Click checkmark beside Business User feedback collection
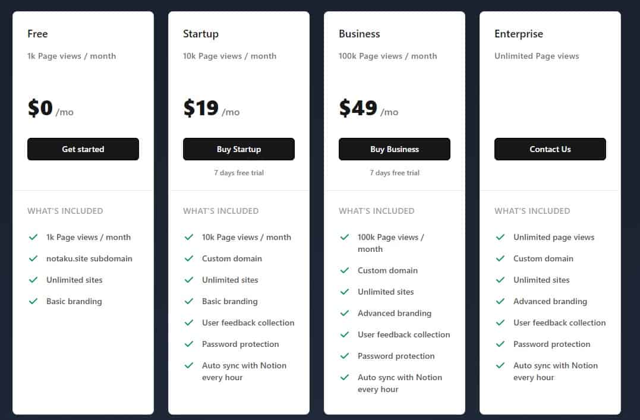The width and height of the screenshot is (640, 420). coord(345,334)
